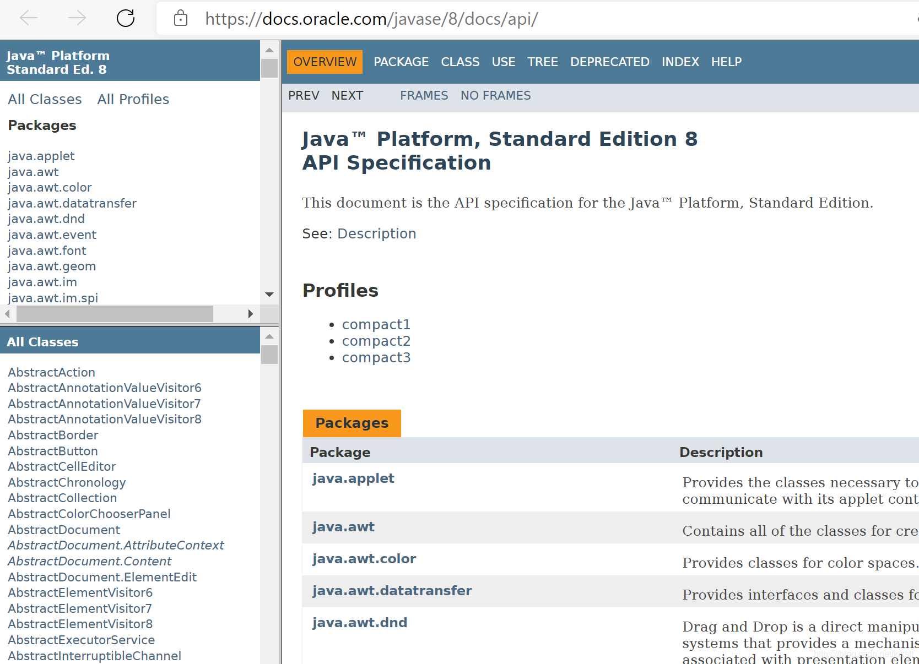Open java.awt.datatransfer in the Packages table

(x=392, y=591)
